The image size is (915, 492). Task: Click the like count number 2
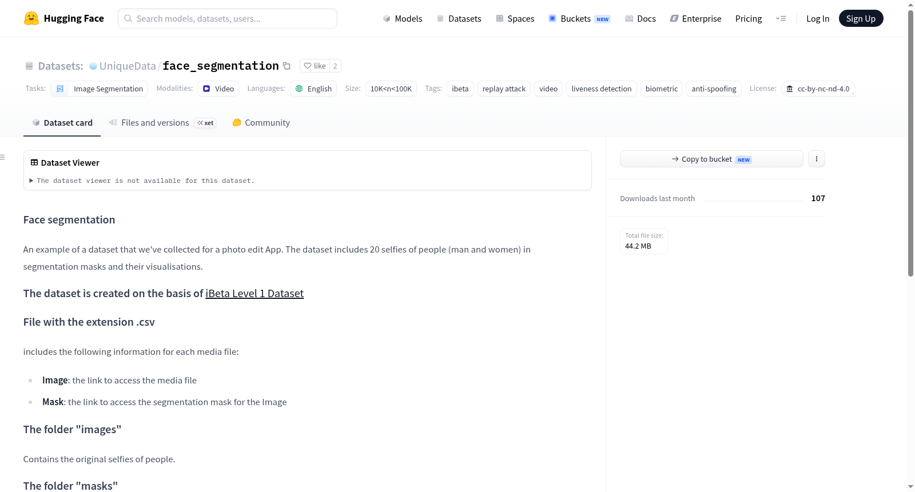coord(335,66)
